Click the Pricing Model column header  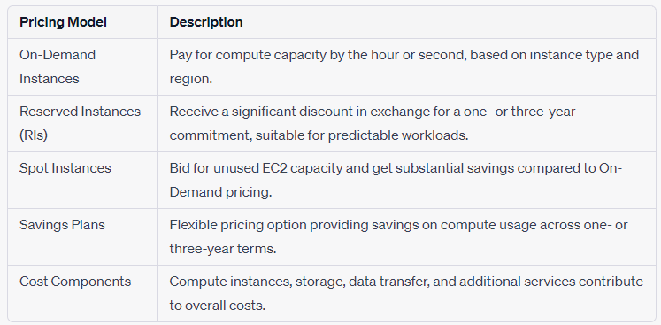coord(63,22)
